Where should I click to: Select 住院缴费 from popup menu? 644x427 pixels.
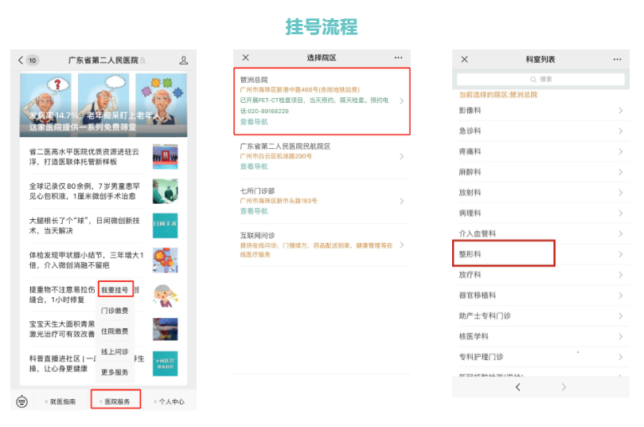click(115, 331)
